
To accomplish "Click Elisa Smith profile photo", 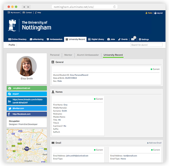I will (27, 66).
